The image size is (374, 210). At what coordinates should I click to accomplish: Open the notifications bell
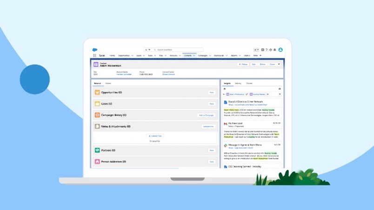tap(274, 50)
